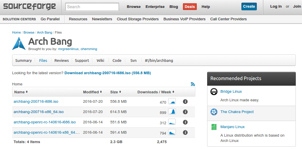Open the Reviews tab
The height and width of the screenshot is (149, 302).
coord(61,61)
